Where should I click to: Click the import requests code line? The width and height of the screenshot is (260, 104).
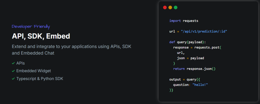pyautogui.click(x=184, y=21)
